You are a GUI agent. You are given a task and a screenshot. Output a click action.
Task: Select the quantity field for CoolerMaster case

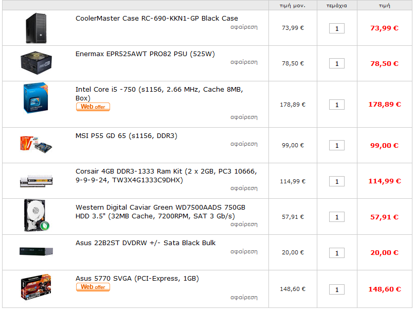point(337,28)
